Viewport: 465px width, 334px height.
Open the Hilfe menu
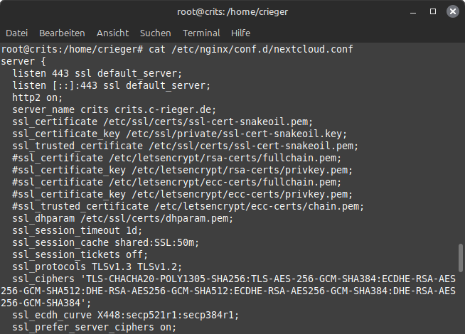(240, 33)
